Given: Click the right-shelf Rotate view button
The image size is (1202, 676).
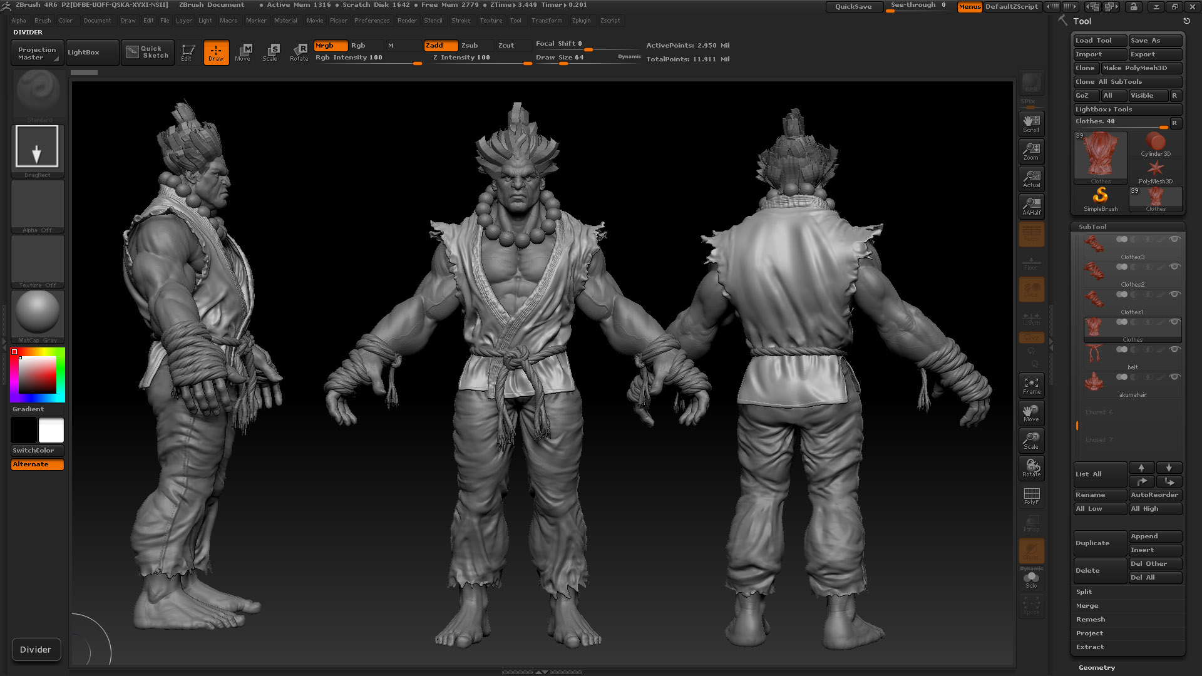Looking at the screenshot, I should pos(1031,468).
